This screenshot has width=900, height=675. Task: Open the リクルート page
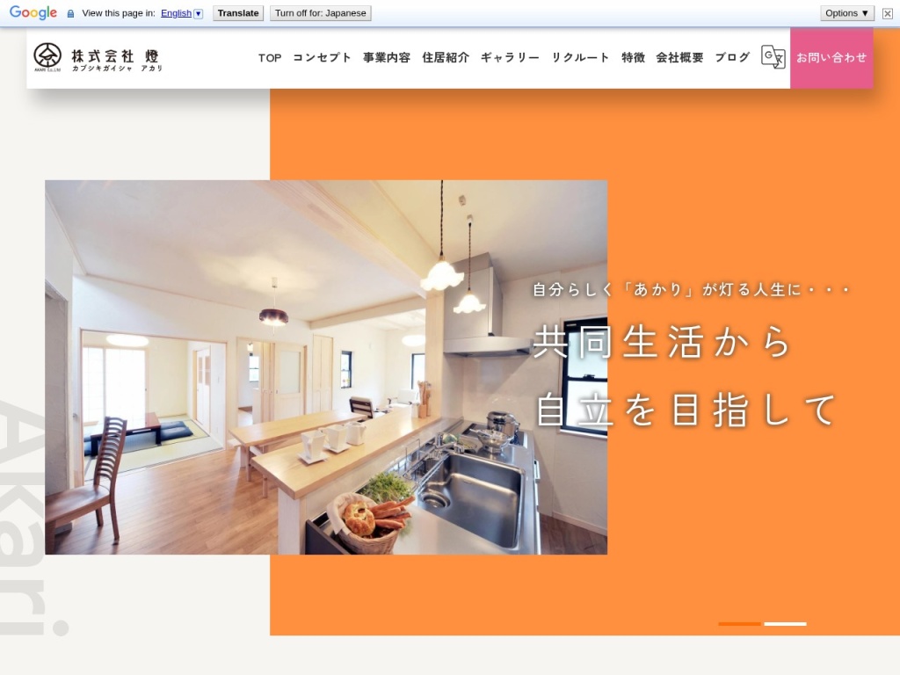(x=580, y=58)
